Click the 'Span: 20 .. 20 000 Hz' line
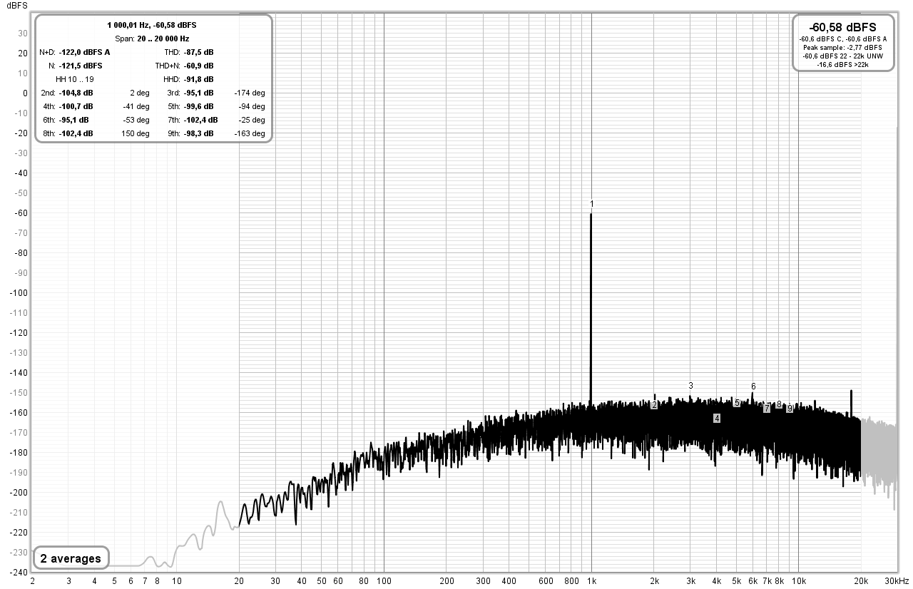This screenshot has width=913, height=589. point(152,39)
